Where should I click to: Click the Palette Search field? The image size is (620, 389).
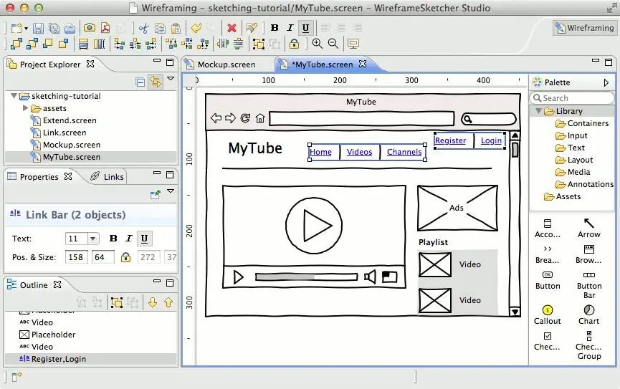pos(572,97)
